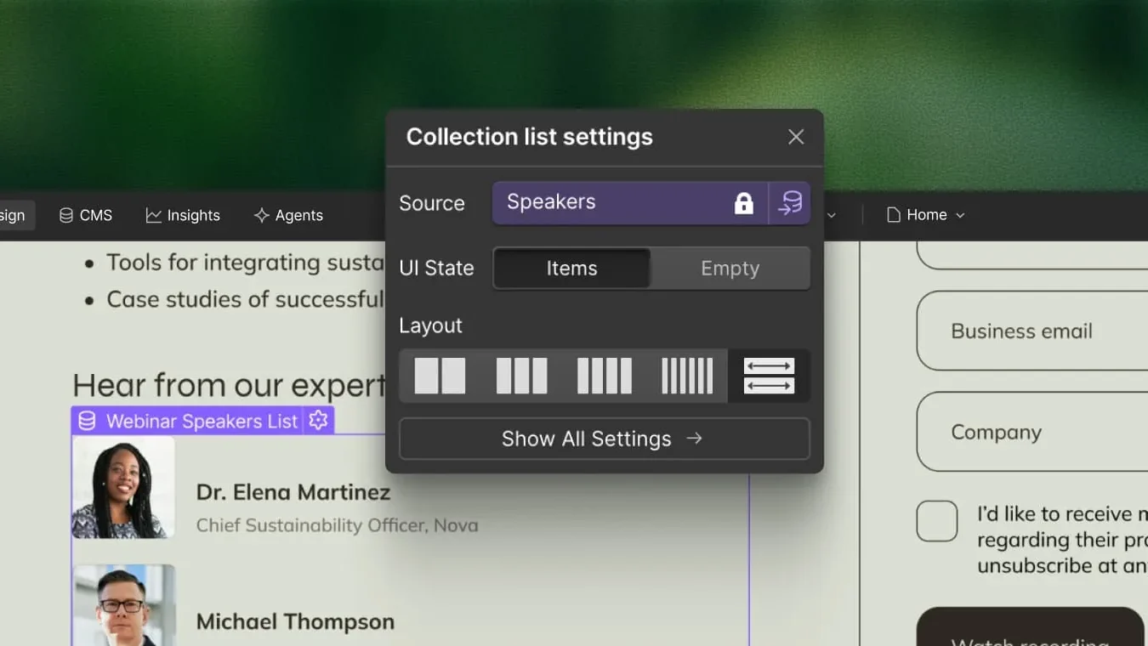Open the Insights tab
This screenshot has height=646, width=1148.
[183, 215]
